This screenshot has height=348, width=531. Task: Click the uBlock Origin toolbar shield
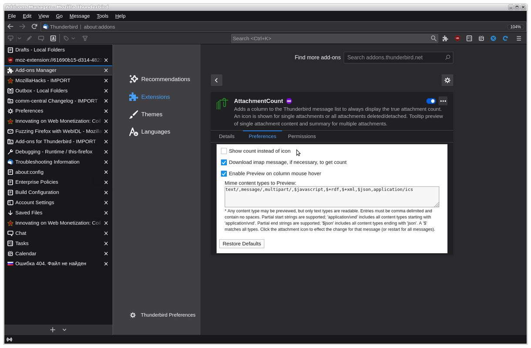457,38
